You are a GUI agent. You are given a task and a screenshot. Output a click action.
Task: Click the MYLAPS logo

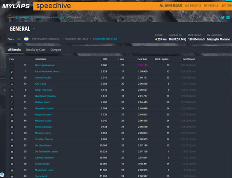coord(16,6)
